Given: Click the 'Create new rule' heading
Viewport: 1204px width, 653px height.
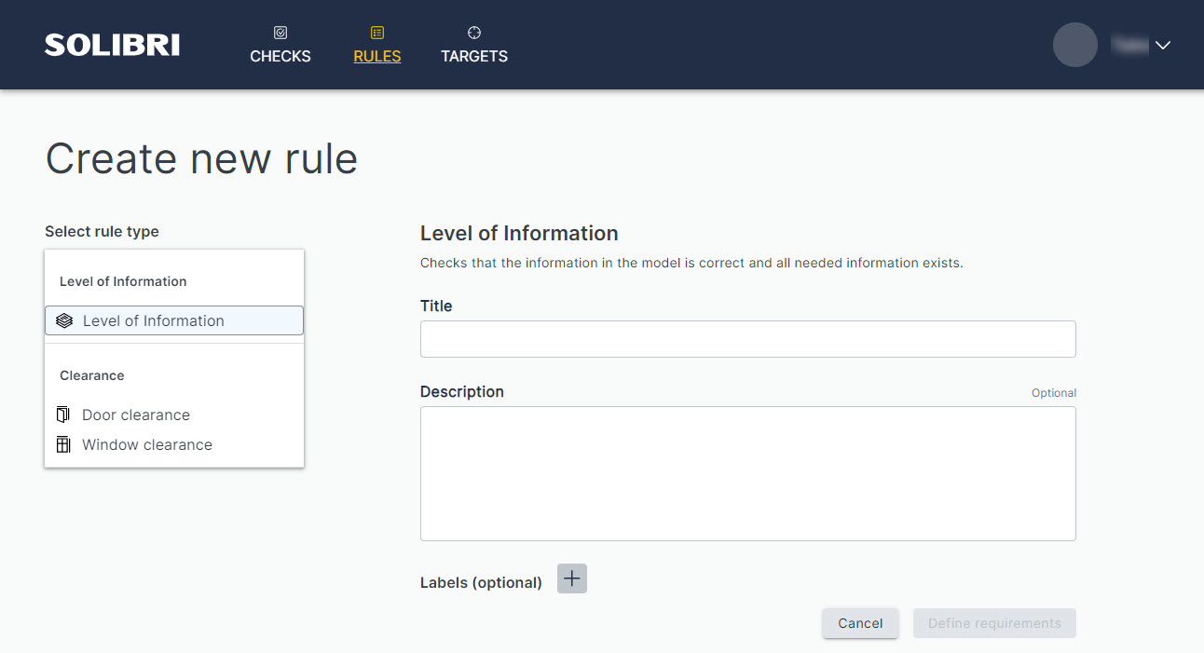Looking at the screenshot, I should pyautogui.click(x=201, y=158).
